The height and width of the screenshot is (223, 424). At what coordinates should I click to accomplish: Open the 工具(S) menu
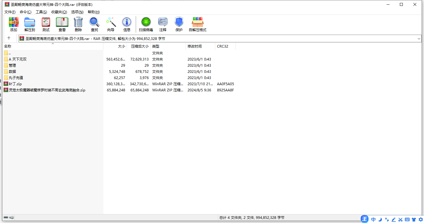pos(41,12)
